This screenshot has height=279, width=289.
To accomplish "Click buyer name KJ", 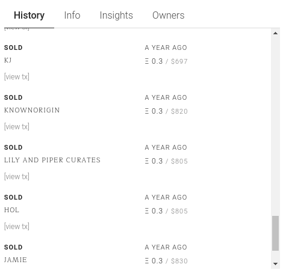I will (x=8, y=60).
